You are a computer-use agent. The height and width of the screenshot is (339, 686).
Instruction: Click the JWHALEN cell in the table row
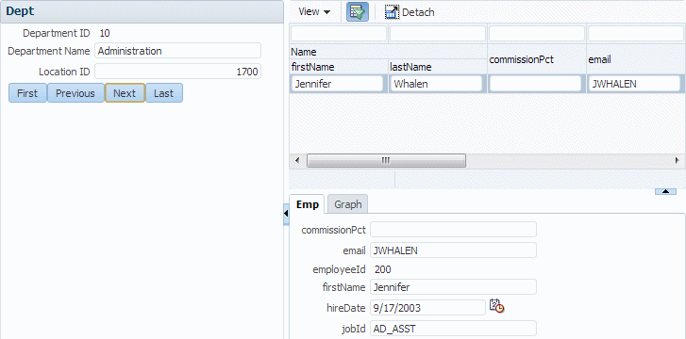(634, 84)
